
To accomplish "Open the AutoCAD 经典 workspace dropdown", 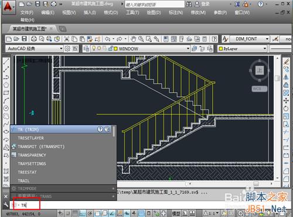I will (35, 49).
